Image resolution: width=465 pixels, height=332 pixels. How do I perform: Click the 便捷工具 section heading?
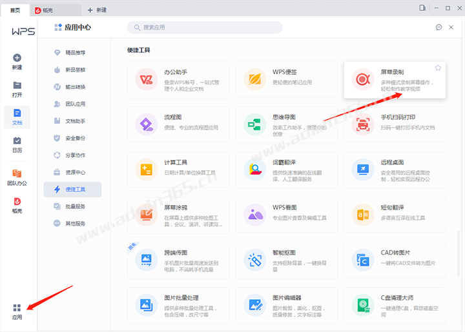[138, 50]
